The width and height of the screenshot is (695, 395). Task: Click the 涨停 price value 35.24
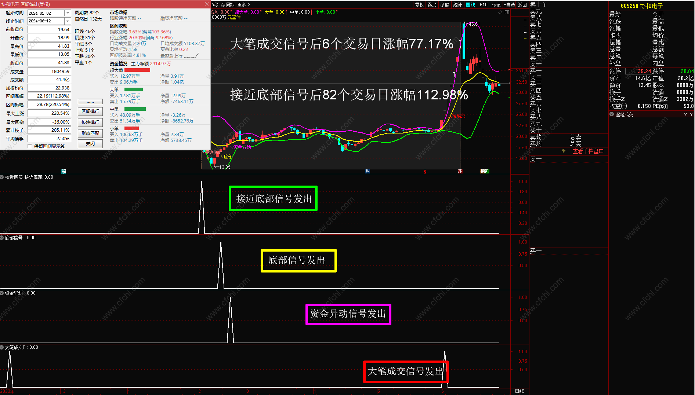644,71
